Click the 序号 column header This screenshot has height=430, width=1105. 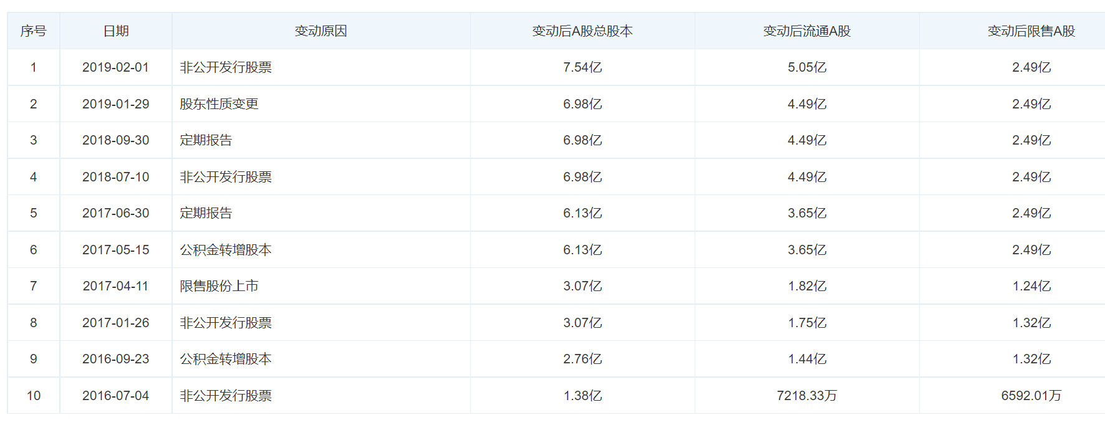pos(33,31)
